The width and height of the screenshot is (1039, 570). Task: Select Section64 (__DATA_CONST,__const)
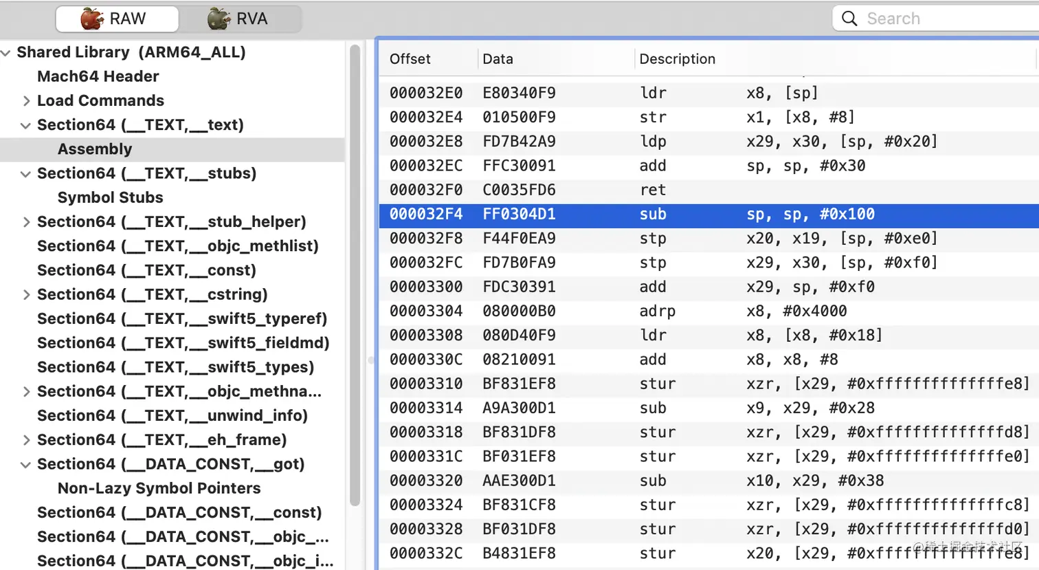[x=179, y=513]
